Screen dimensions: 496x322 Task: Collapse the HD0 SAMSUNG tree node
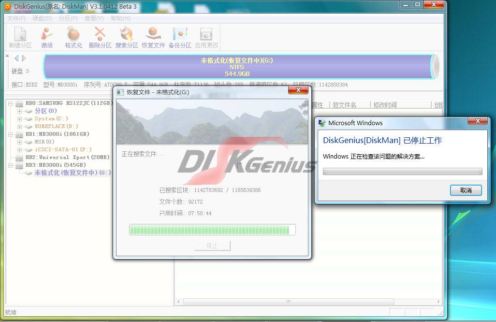coord(11,103)
